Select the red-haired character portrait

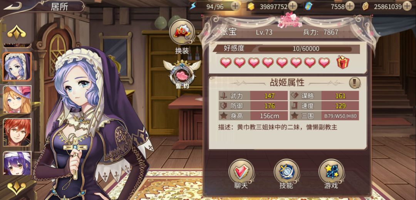pos(17,132)
